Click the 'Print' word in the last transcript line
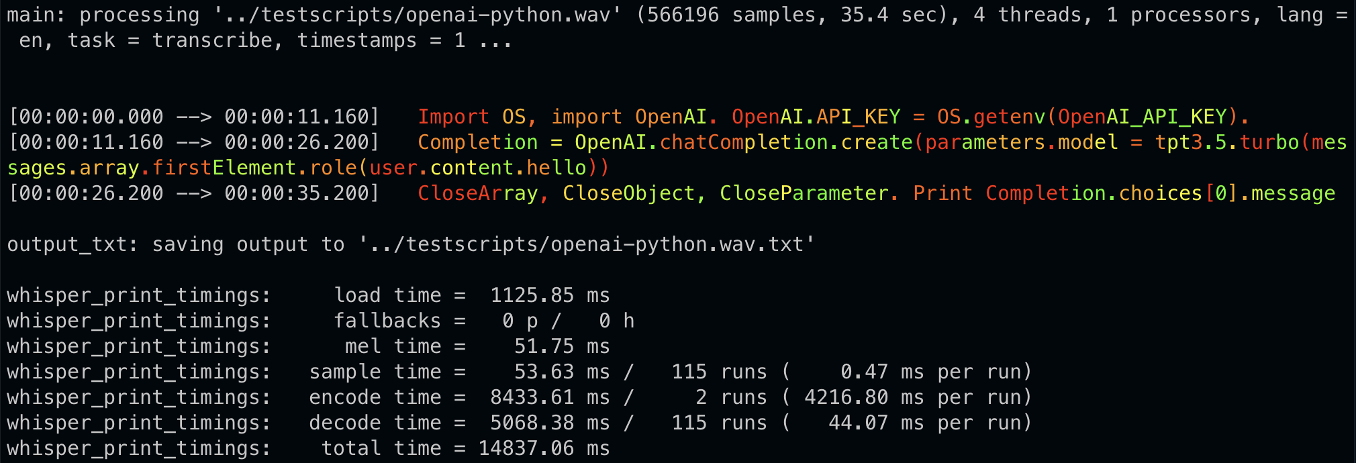The image size is (1356, 463). pos(943,193)
